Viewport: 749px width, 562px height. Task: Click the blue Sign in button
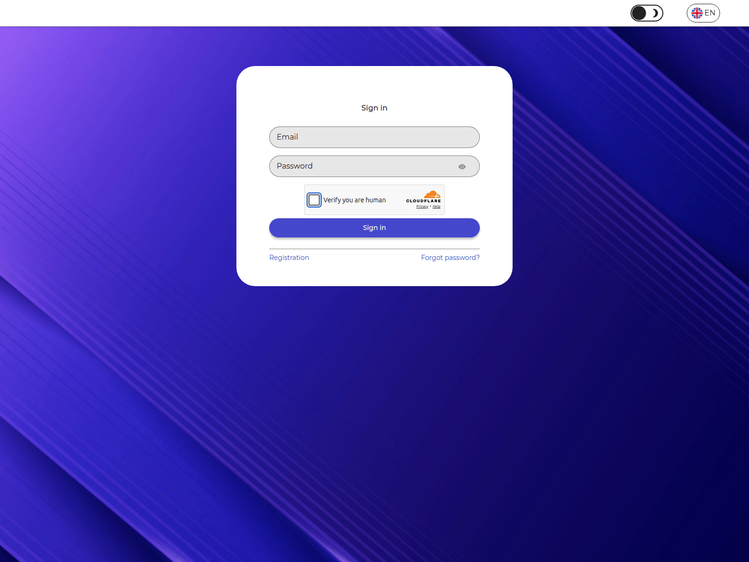374,228
